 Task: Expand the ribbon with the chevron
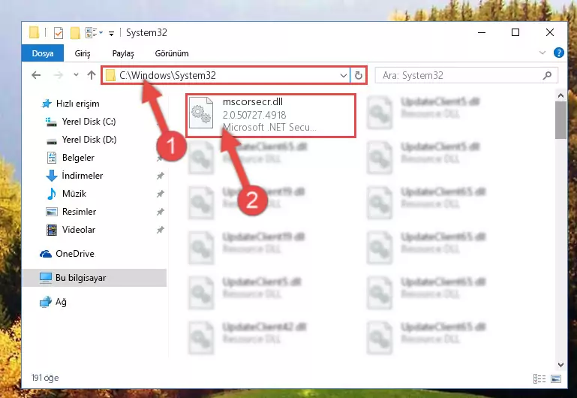[x=542, y=53]
